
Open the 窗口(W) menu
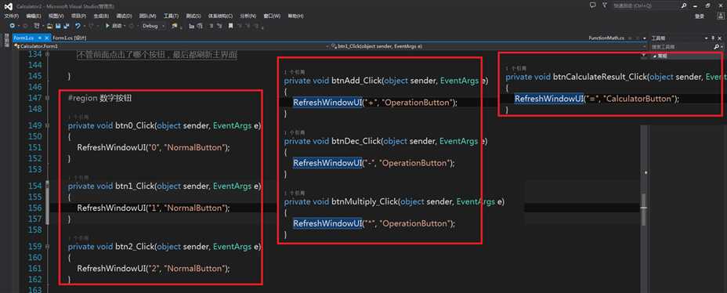(x=272, y=16)
